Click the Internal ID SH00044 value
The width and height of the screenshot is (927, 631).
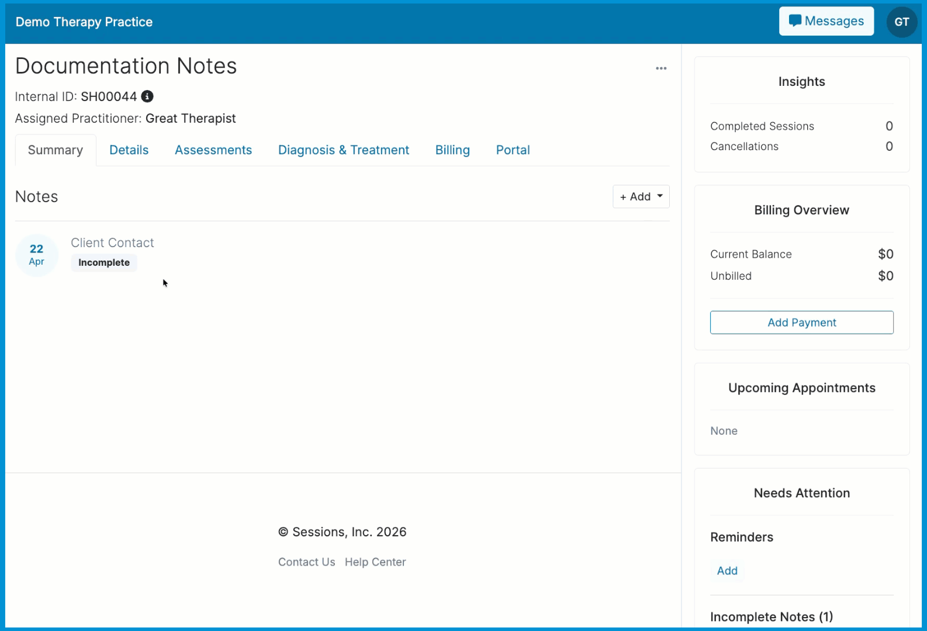coord(109,96)
